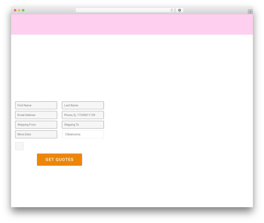Open the 3 Bedrooms dropdown
The image size is (264, 223).
coord(83,134)
